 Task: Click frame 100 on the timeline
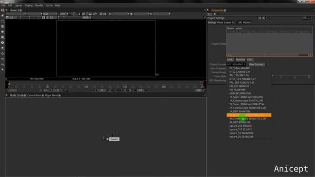pos(86,87)
